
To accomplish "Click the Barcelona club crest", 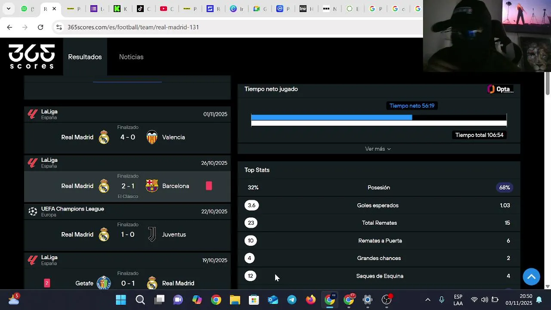I will (152, 186).
